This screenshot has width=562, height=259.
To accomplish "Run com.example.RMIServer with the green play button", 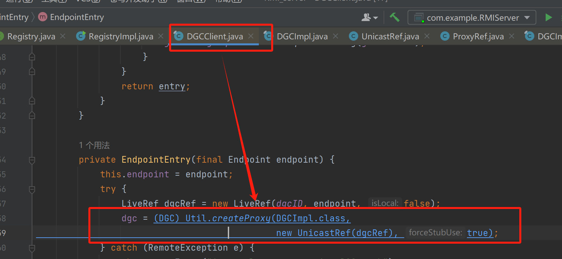I will pos(548,17).
